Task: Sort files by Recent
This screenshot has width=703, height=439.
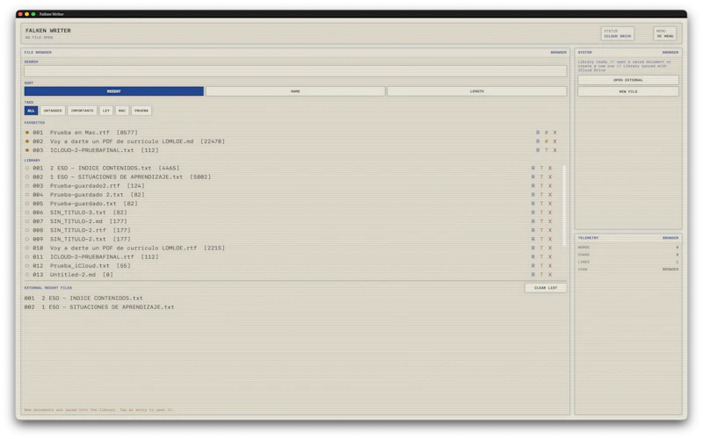Action: [114, 91]
